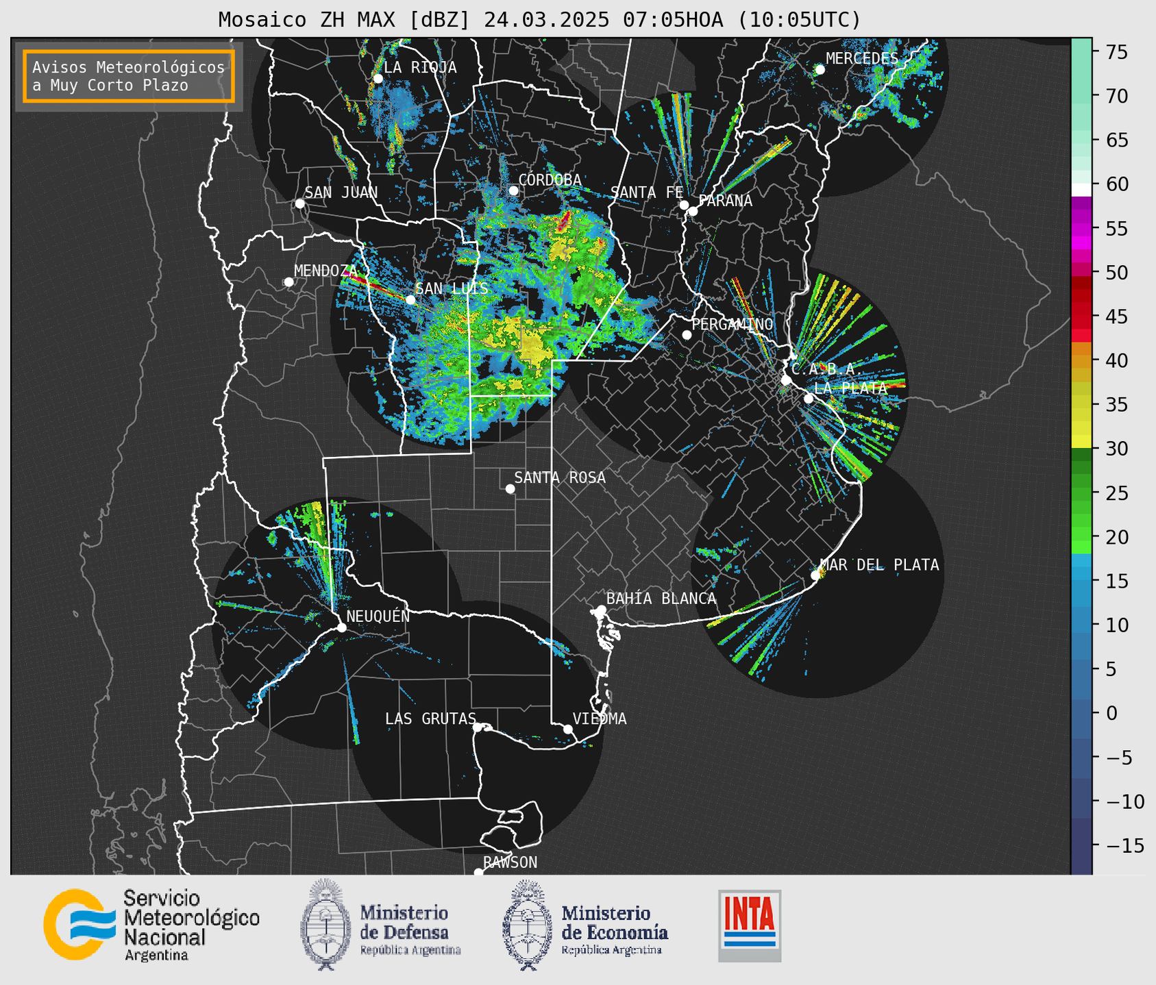Click the 0 dBZ colorbar label
The height and width of the screenshot is (985, 1156).
pyautogui.click(x=1111, y=713)
